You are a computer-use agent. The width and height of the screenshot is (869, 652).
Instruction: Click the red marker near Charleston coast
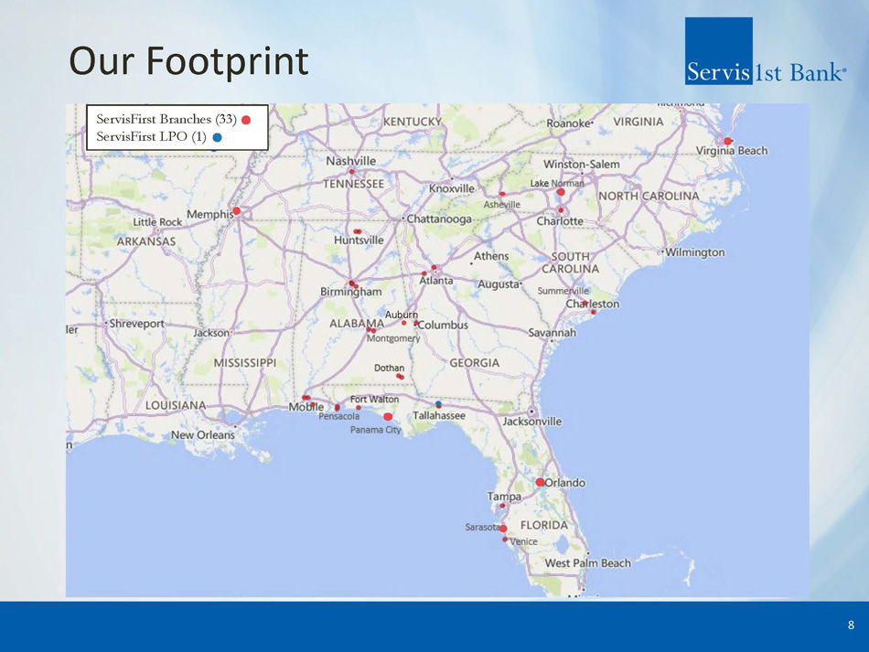tap(594, 312)
